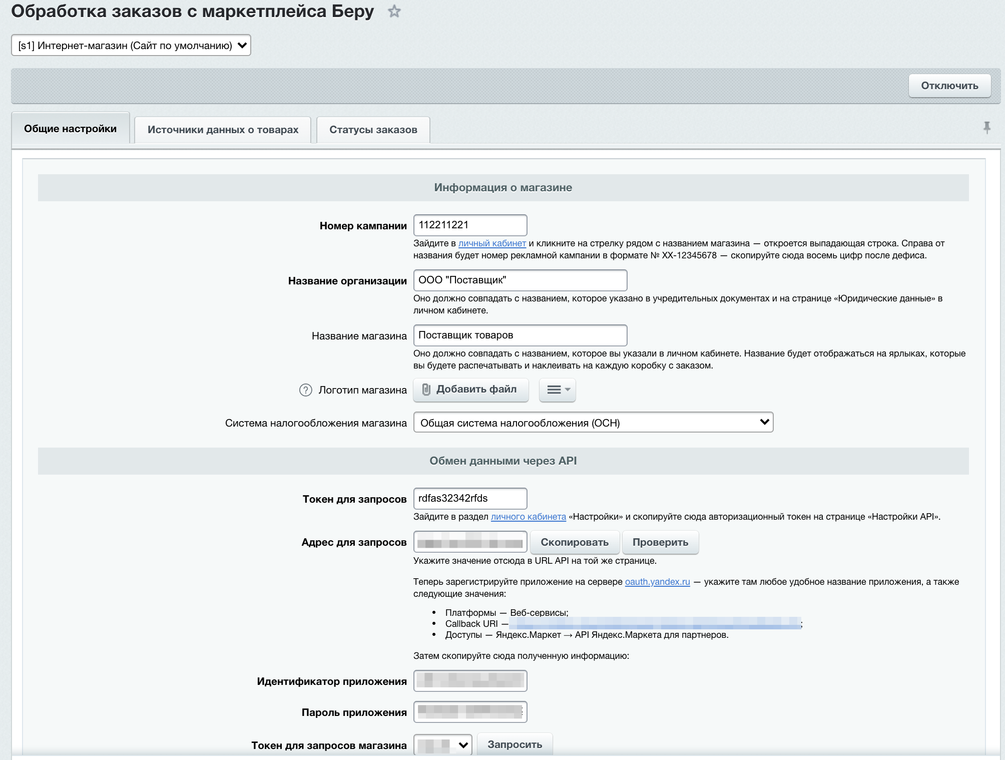
Task: Click the Проверить button
Action: [x=660, y=542]
